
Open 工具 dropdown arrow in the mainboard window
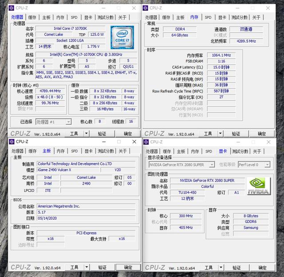87,267
